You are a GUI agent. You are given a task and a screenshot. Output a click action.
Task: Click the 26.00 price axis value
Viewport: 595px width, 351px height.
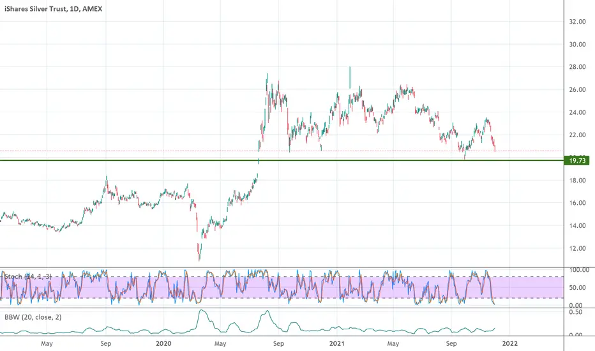(x=577, y=89)
